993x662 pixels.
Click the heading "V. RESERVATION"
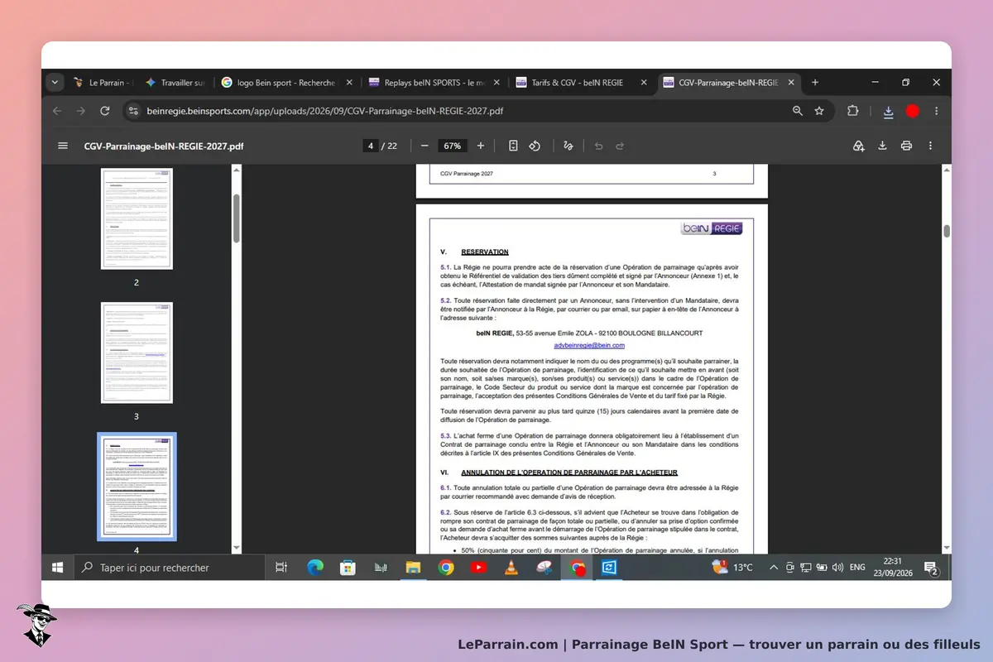[x=474, y=252]
